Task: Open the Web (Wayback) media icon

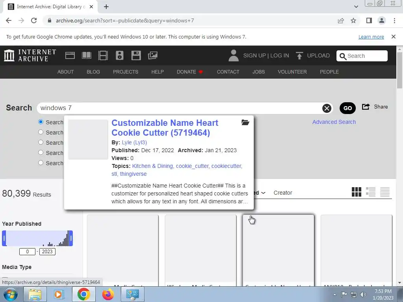Action: pos(70,55)
